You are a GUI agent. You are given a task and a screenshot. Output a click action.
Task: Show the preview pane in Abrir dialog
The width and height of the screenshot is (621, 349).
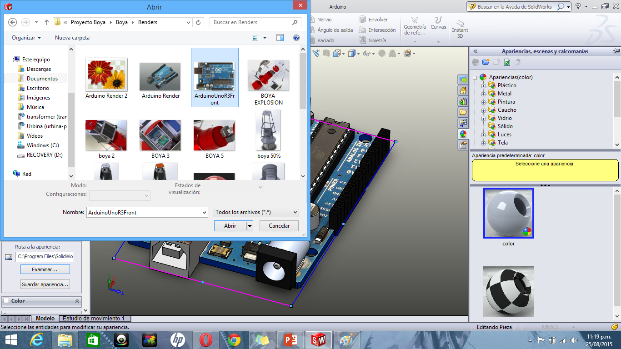(x=280, y=38)
